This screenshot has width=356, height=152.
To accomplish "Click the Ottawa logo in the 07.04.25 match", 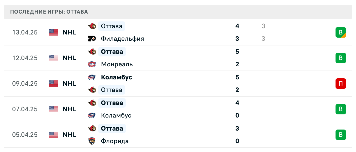I will pyautogui.click(x=92, y=103).
